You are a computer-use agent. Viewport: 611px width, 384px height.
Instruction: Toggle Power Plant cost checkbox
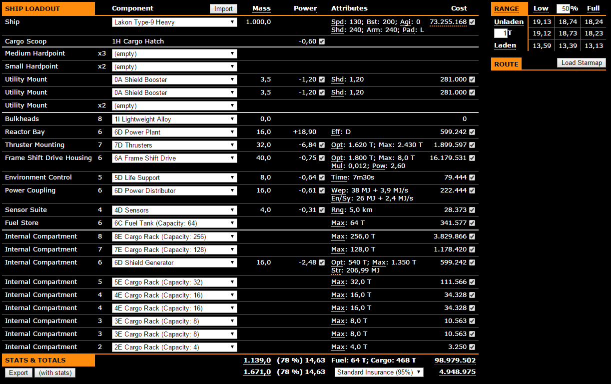[473, 132]
